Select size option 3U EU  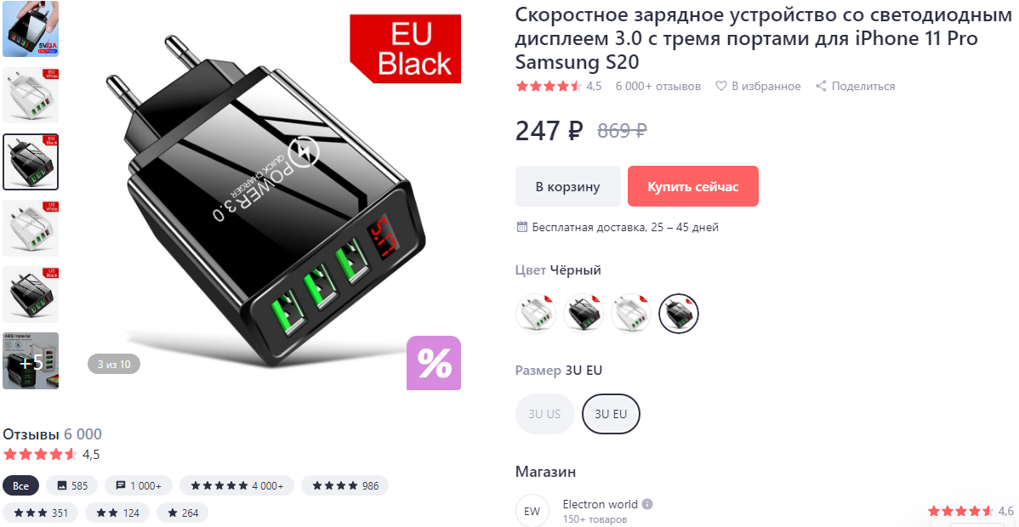[611, 414]
